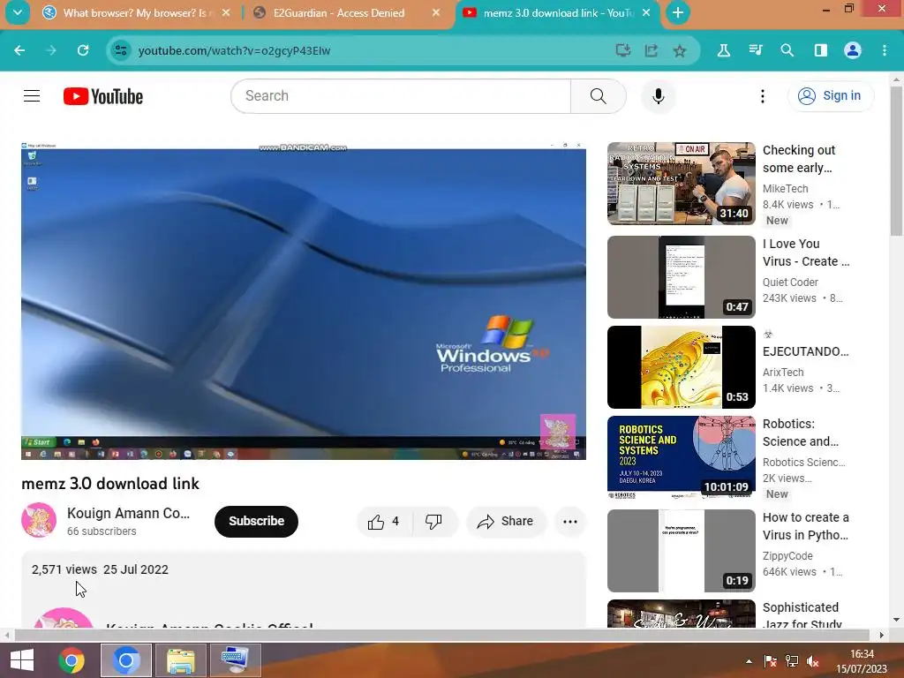Switch to the E2Guardian Access Denied tab
Screen dimensions: 904x678
point(346,12)
